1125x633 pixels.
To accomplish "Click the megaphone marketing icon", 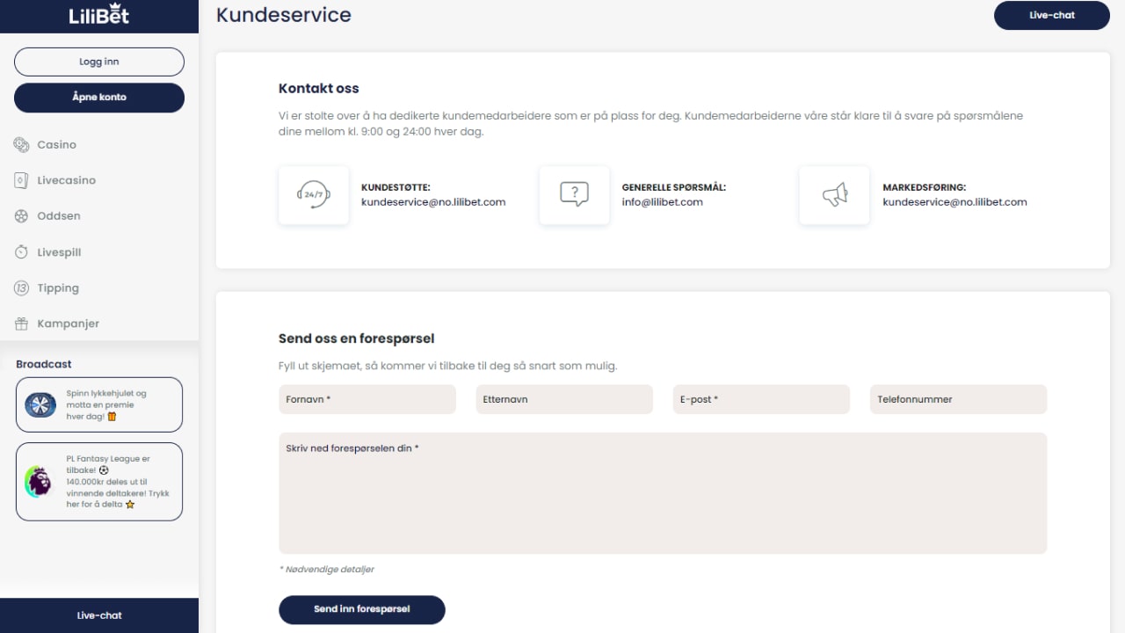I will [x=834, y=195].
